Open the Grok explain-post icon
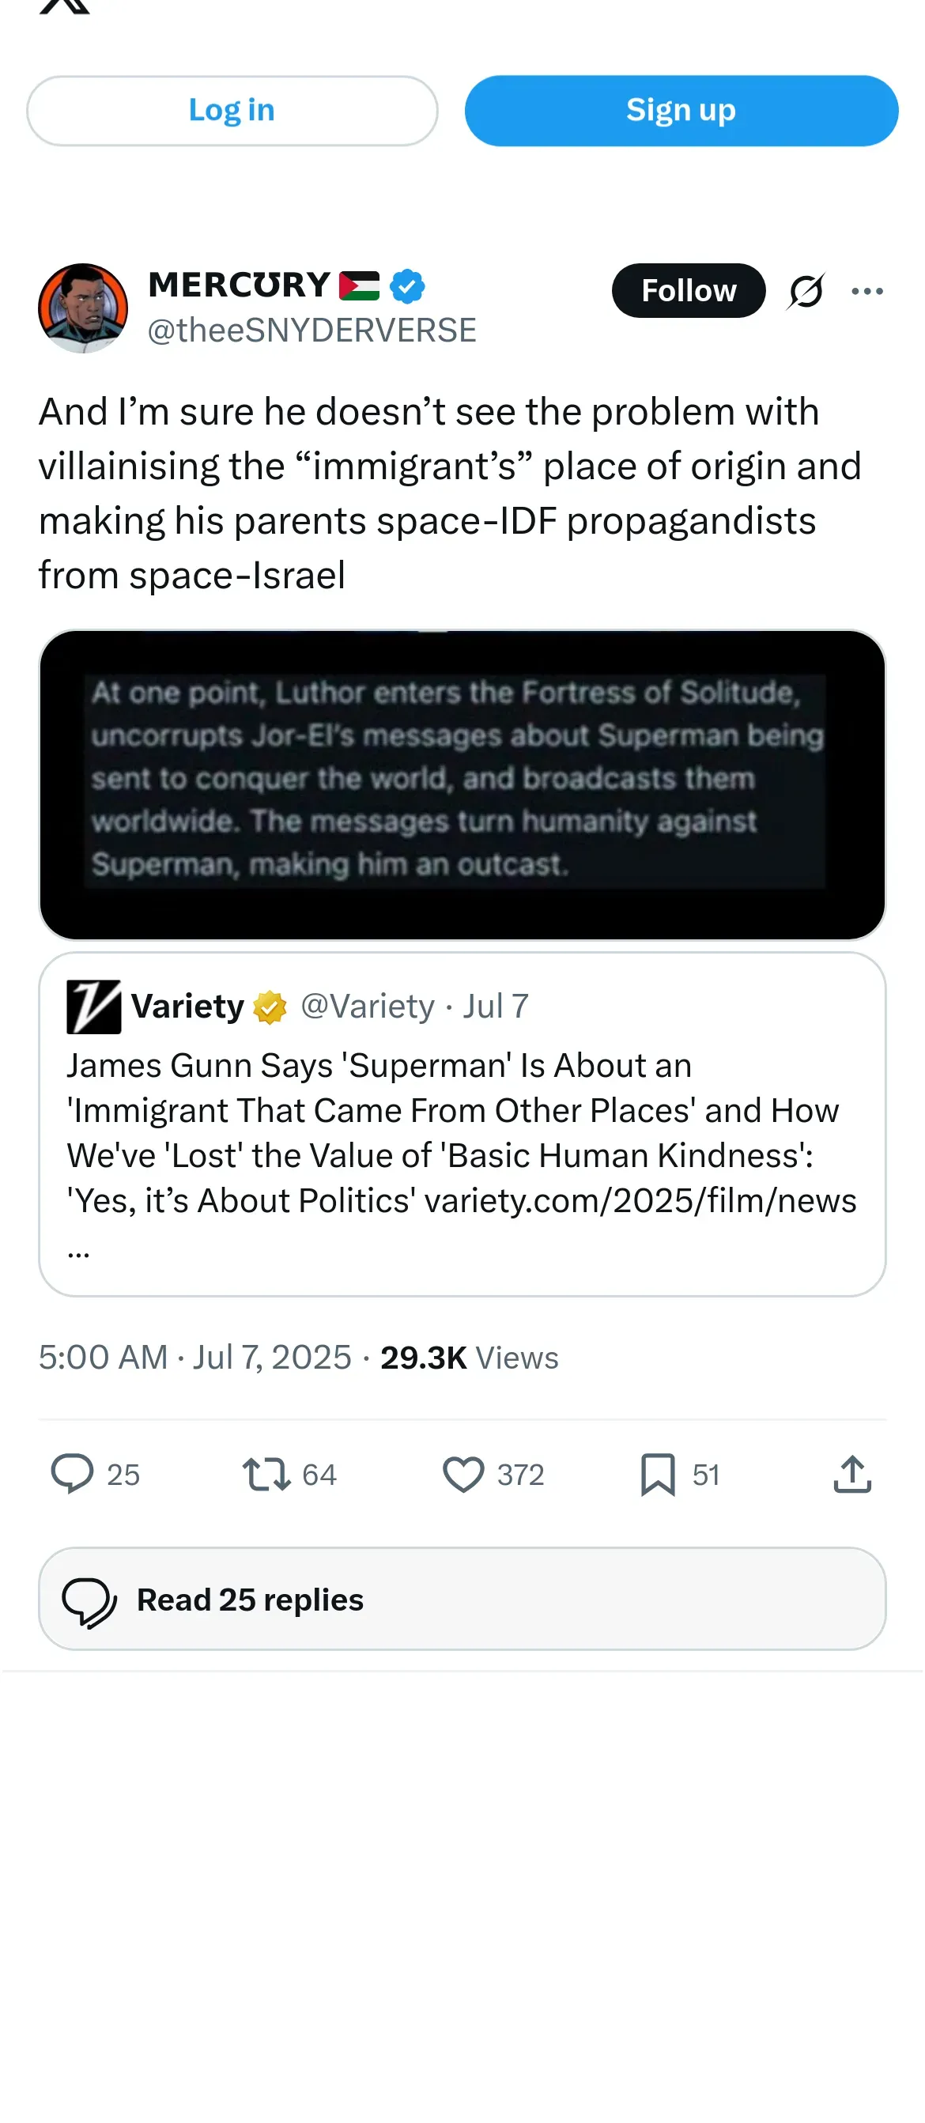Image resolution: width=925 pixels, height=2123 pixels. click(x=805, y=291)
